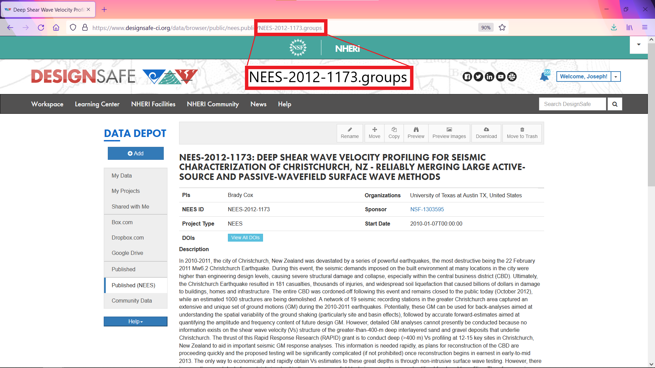Click the Add button in Data Depot
The width and height of the screenshot is (655, 368).
[136, 153]
